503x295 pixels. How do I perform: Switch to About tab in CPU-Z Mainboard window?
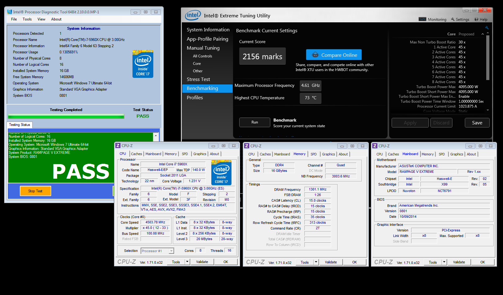[x=471, y=154]
